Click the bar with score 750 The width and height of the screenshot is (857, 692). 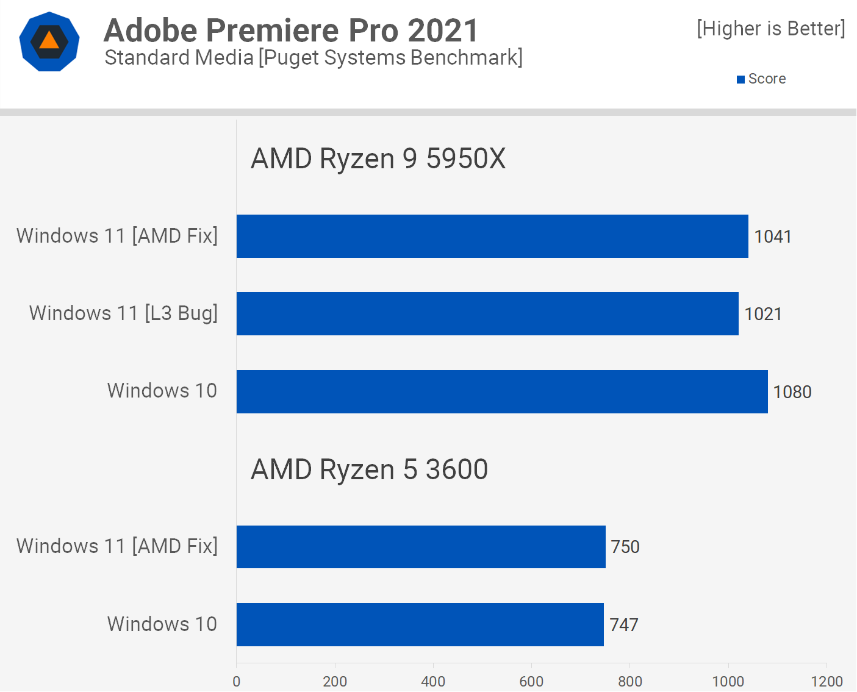pos(421,547)
